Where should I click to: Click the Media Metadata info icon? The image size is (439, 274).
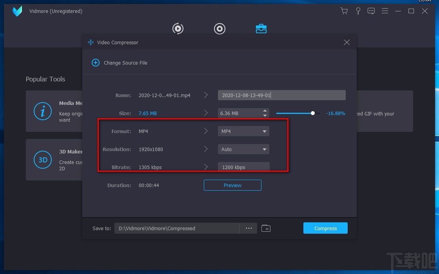43,111
